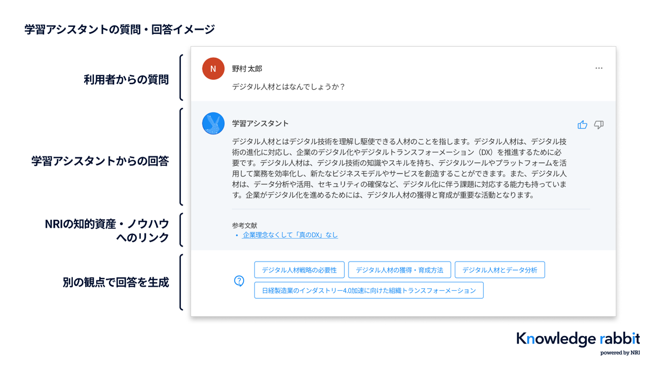Click the 利用者からの質問 label
This screenshot has width=664, height=373.
point(126,80)
